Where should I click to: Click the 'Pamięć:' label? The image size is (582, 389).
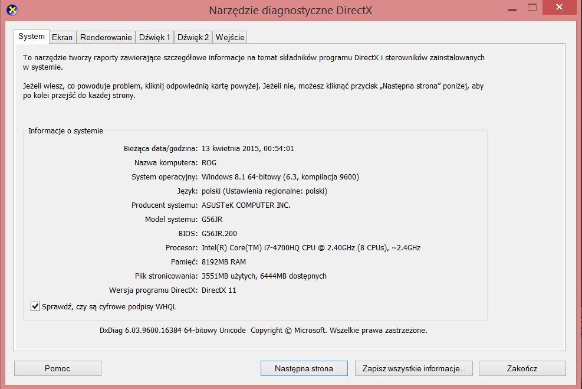pos(184,262)
